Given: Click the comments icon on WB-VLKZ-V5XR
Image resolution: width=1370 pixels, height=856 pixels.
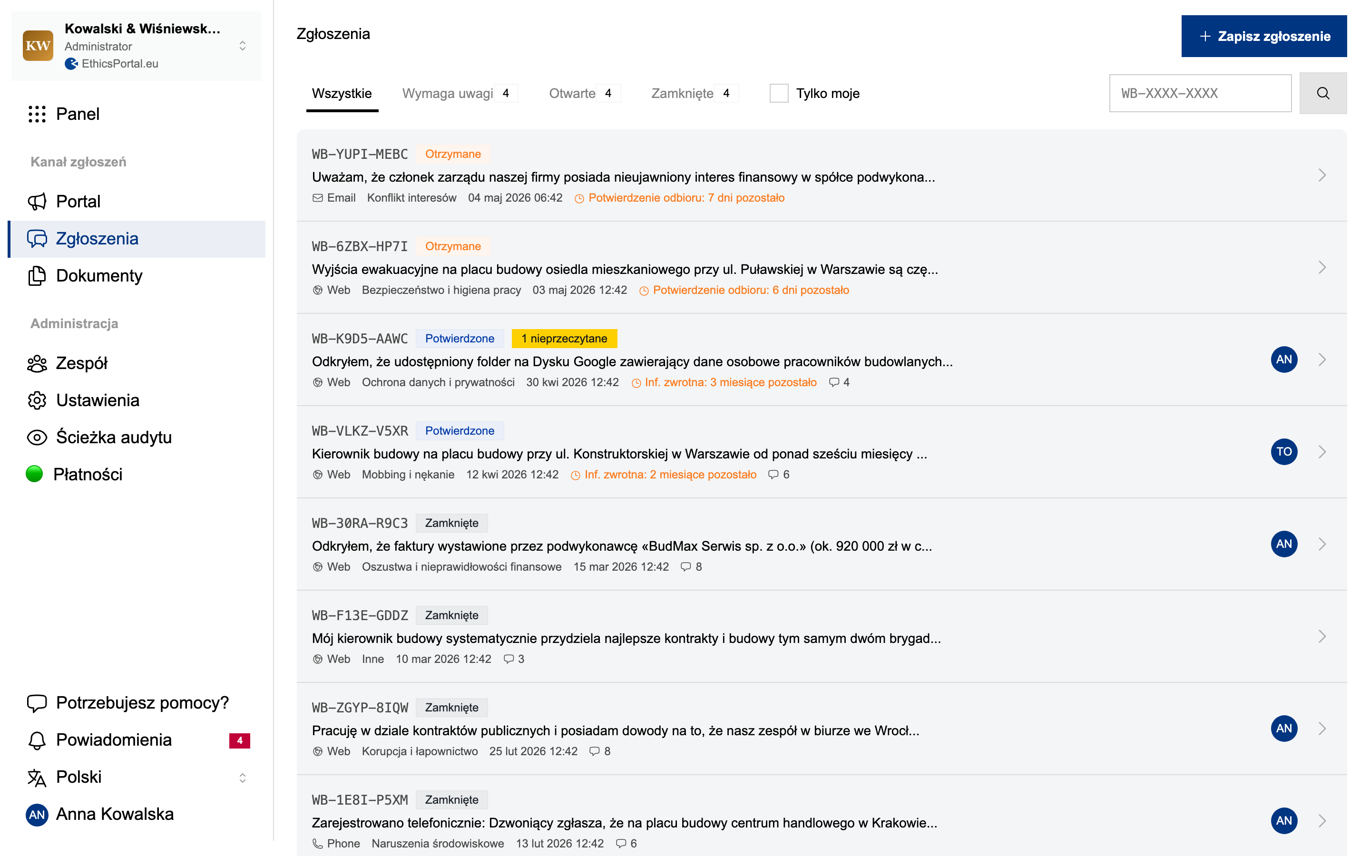Looking at the screenshot, I should tap(773, 475).
